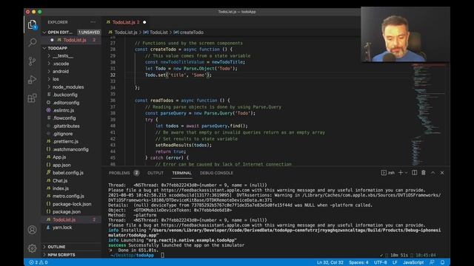Click unsaved dot on TodoList.js tab
Screen dimensions: 474x266
(x=144, y=22)
